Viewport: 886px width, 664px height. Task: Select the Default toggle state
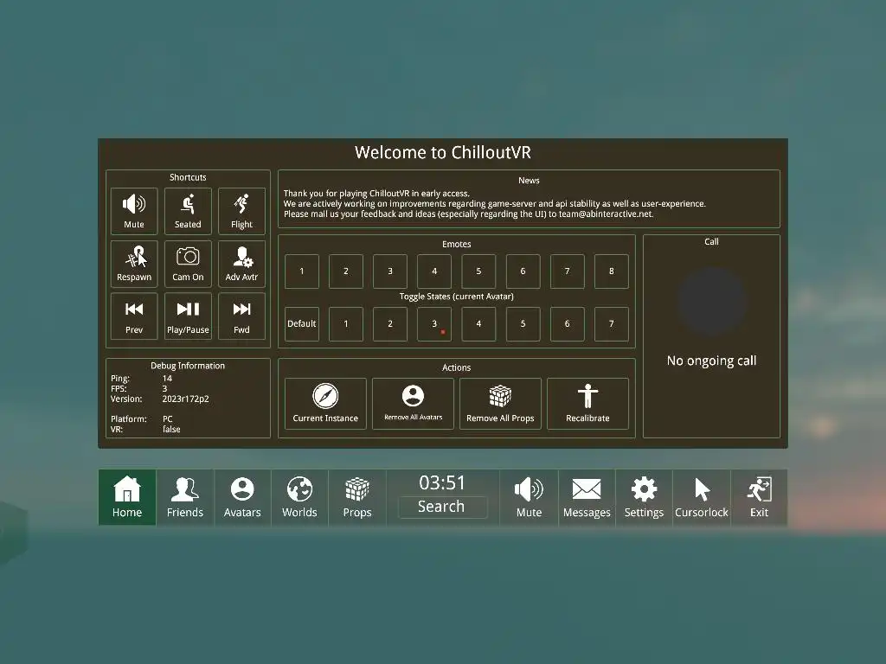(x=302, y=324)
